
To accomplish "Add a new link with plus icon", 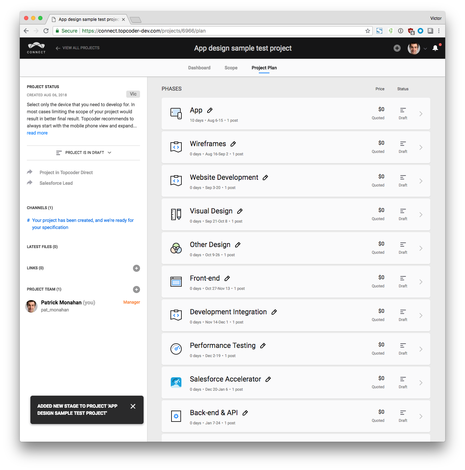I will 136,268.
